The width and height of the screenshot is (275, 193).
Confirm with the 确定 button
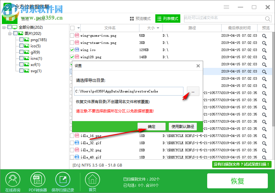click(151, 126)
